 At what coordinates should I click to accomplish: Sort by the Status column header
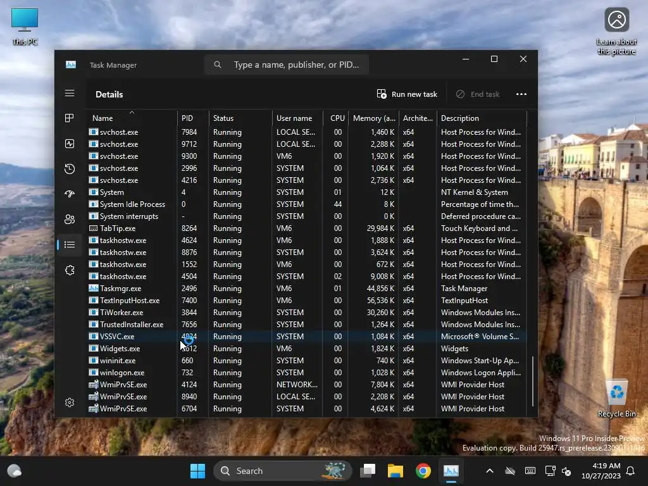click(240, 118)
